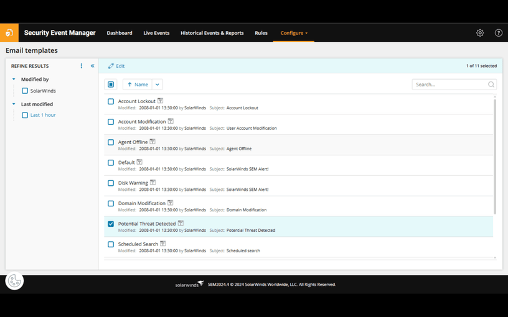
Task: Open the Live Events tab
Action: (x=156, y=33)
